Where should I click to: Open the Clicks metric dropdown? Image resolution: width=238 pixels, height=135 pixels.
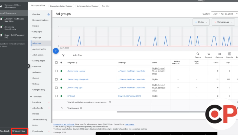(x=201, y=22)
